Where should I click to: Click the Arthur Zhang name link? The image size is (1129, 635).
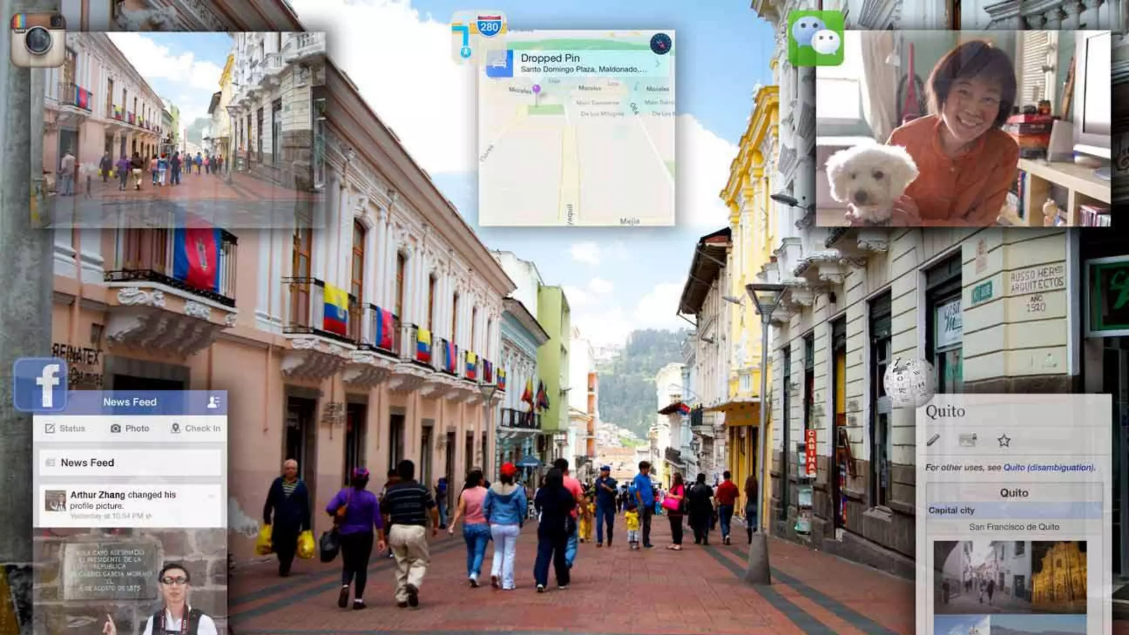click(x=98, y=495)
